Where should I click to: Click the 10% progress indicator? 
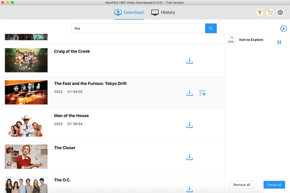click(231, 42)
